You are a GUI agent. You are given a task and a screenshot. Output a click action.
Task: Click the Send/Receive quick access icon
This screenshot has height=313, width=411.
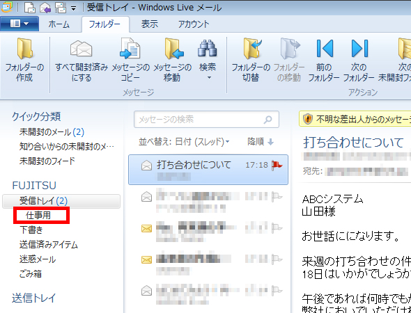click(x=61, y=8)
